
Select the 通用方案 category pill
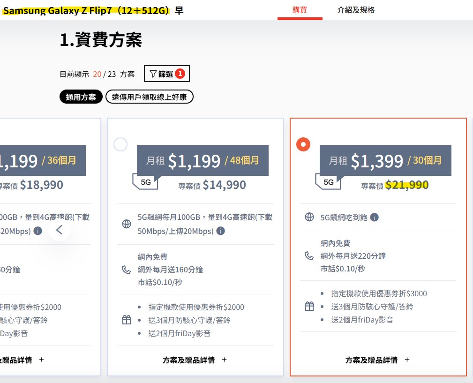[x=81, y=97]
